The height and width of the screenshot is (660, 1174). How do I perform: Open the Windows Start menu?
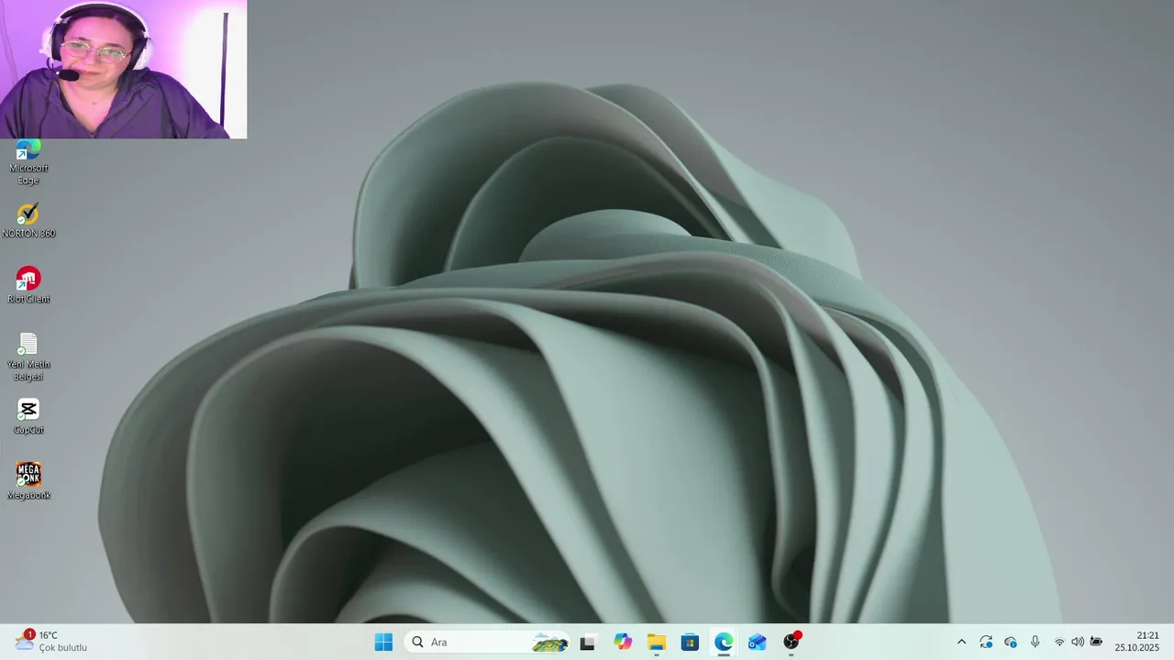[x=383, y=643]
